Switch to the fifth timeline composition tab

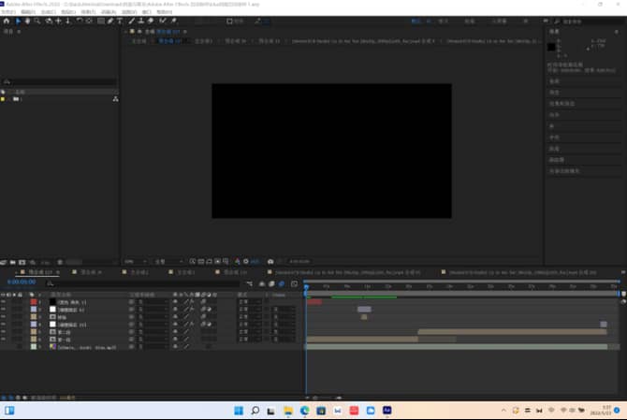[232, 272]
